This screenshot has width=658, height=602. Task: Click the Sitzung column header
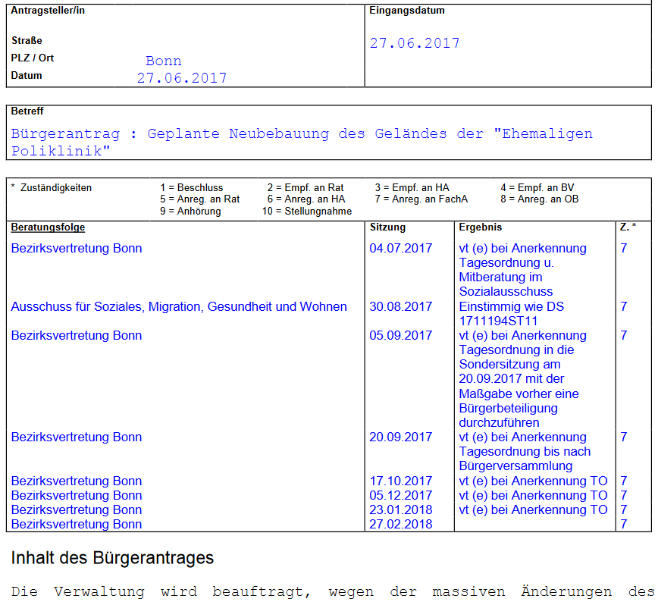(387, 227)
